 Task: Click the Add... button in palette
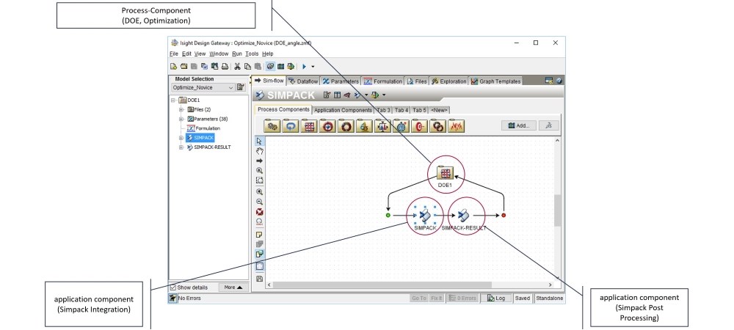tap(519, 125)
